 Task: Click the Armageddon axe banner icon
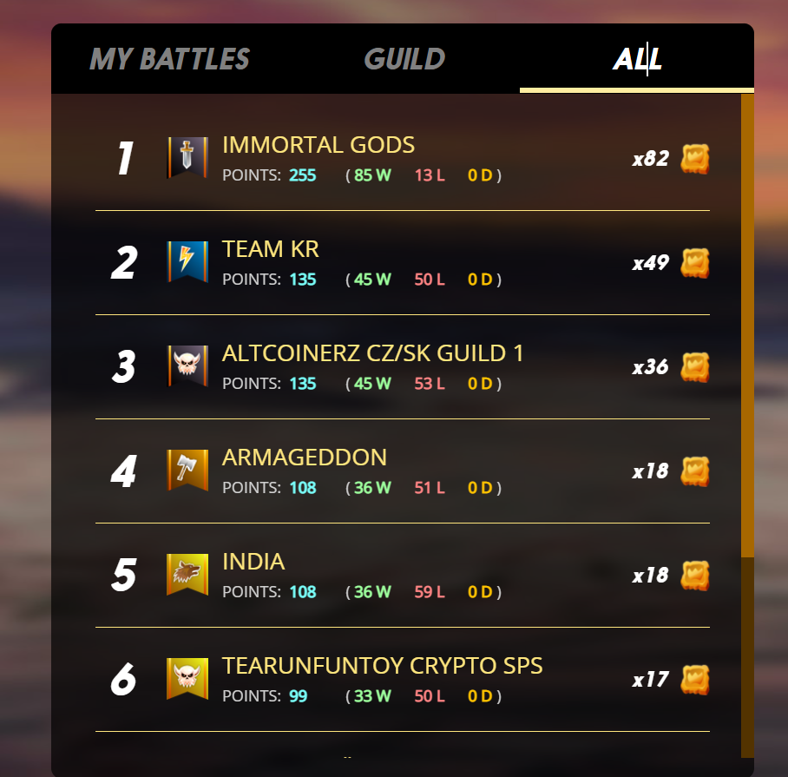click(x=187, y=470)
